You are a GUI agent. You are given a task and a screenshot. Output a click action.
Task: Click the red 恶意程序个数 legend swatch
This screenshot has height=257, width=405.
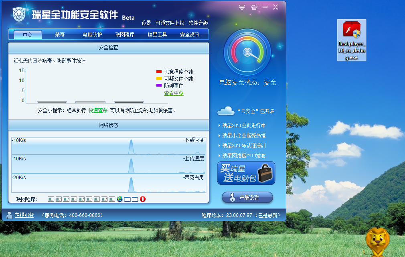(159, 71)
